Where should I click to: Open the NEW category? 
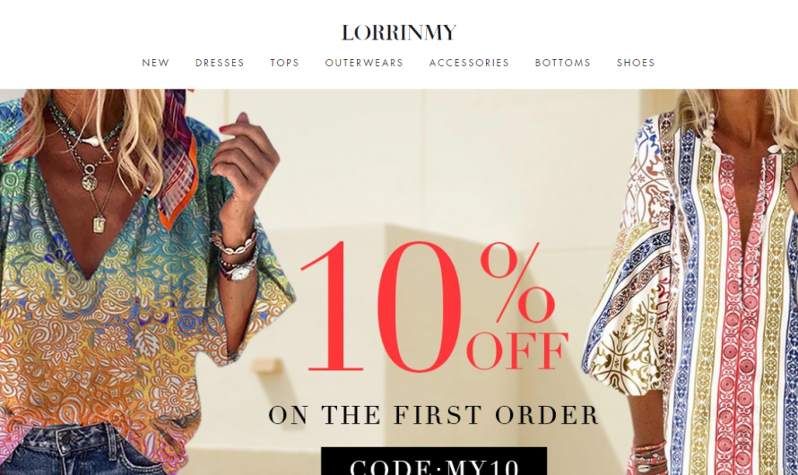[x=156, y=63]
